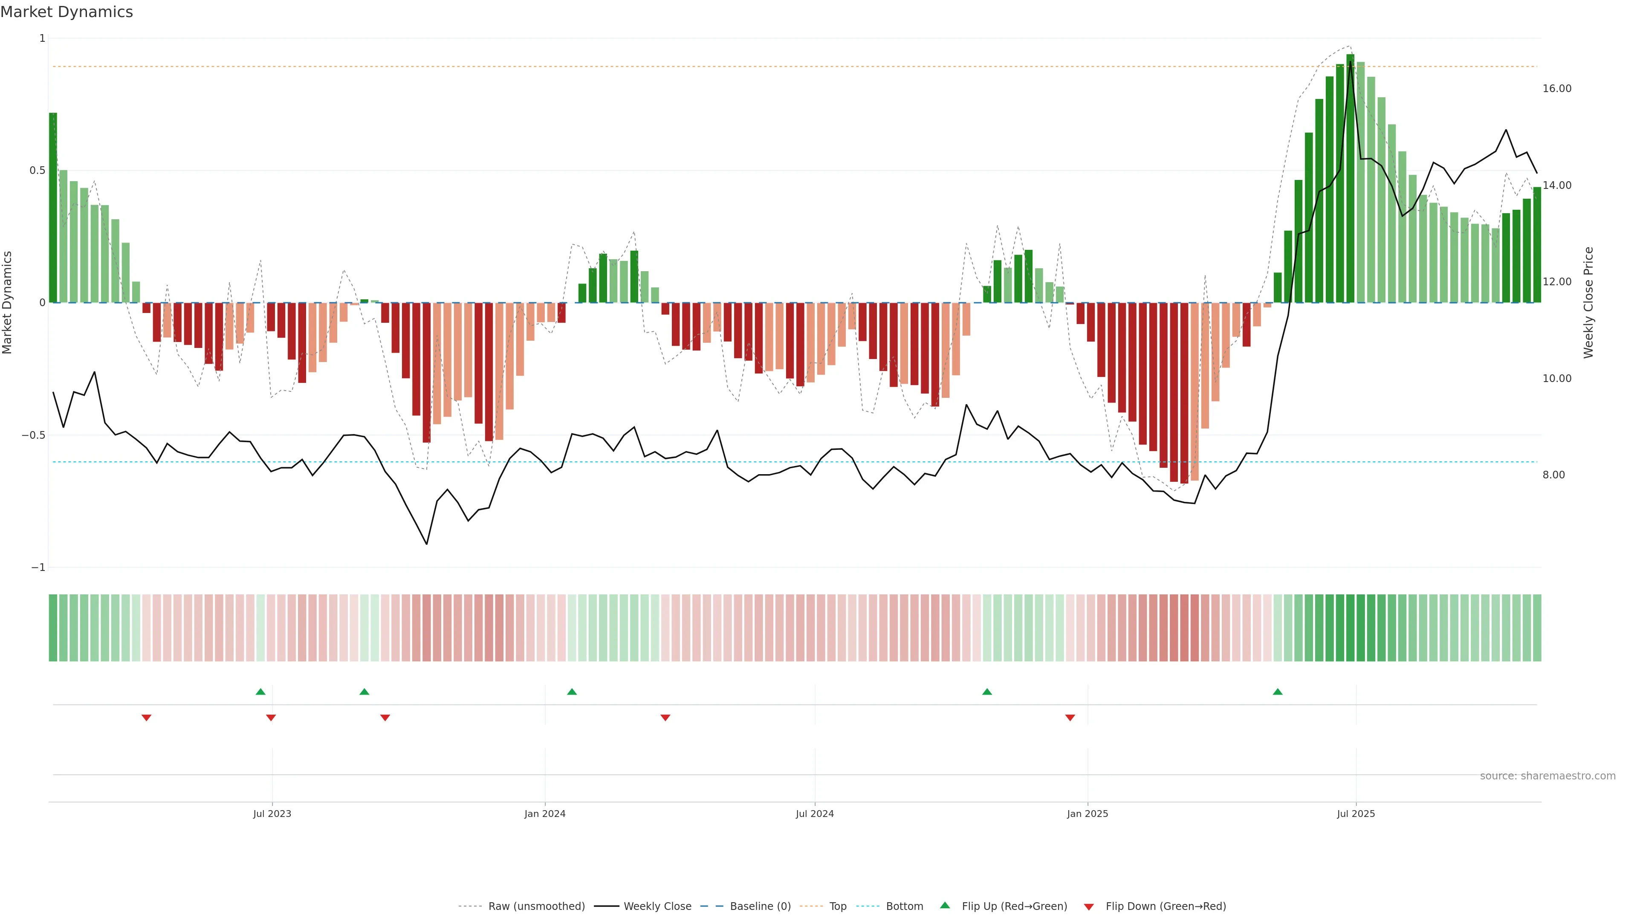The width and height of the screenshot is (1637, 921).
Task: Toggle the Baseline (0) legend entry
Action: [x=760, y=907]
